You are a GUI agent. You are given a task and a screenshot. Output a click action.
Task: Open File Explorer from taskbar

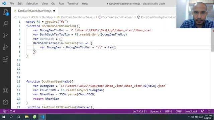tap(27, 117)
